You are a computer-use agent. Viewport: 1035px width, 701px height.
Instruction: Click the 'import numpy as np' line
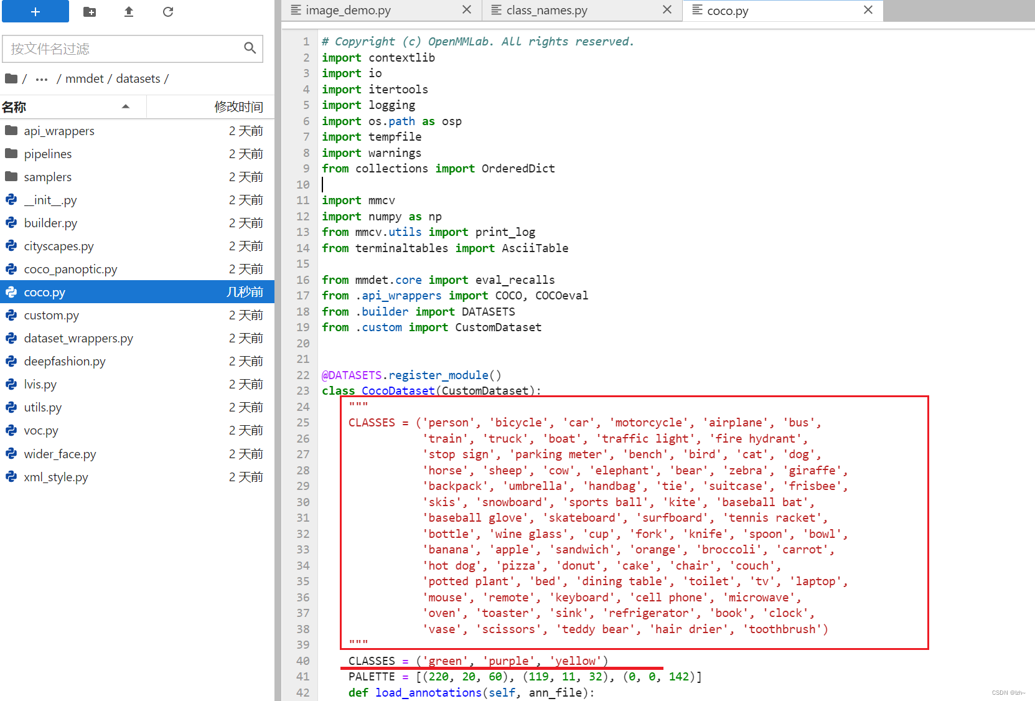(x=382, y=217)
